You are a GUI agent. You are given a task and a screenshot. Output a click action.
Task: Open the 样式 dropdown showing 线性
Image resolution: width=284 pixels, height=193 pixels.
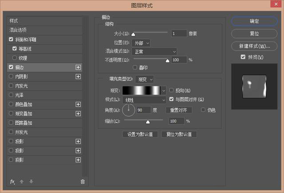(x=144, y=100)
